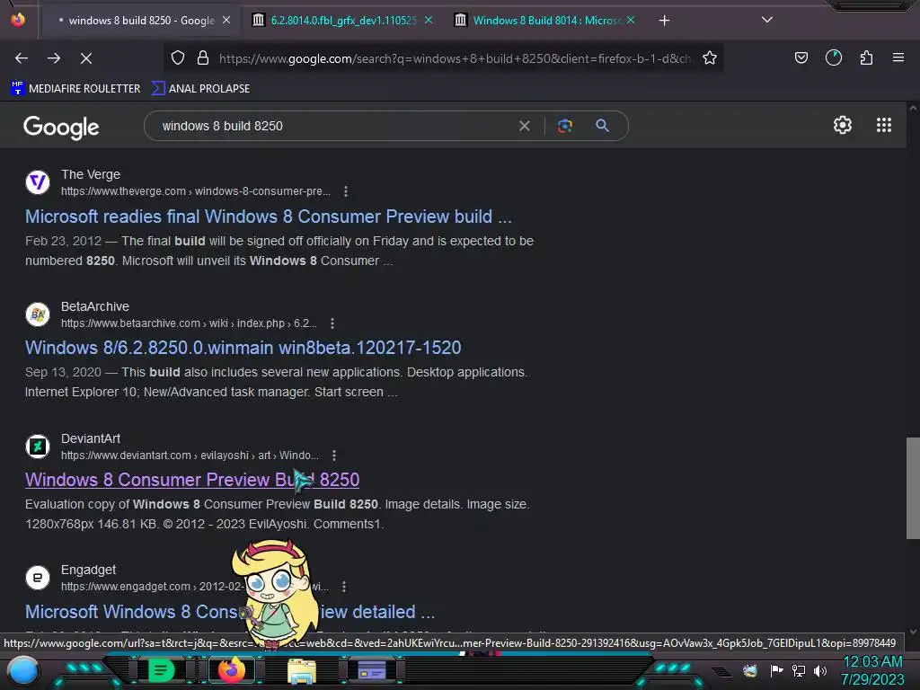Open BetaArchive Windows 8/6.2.8250.0 link

(243, 348)
